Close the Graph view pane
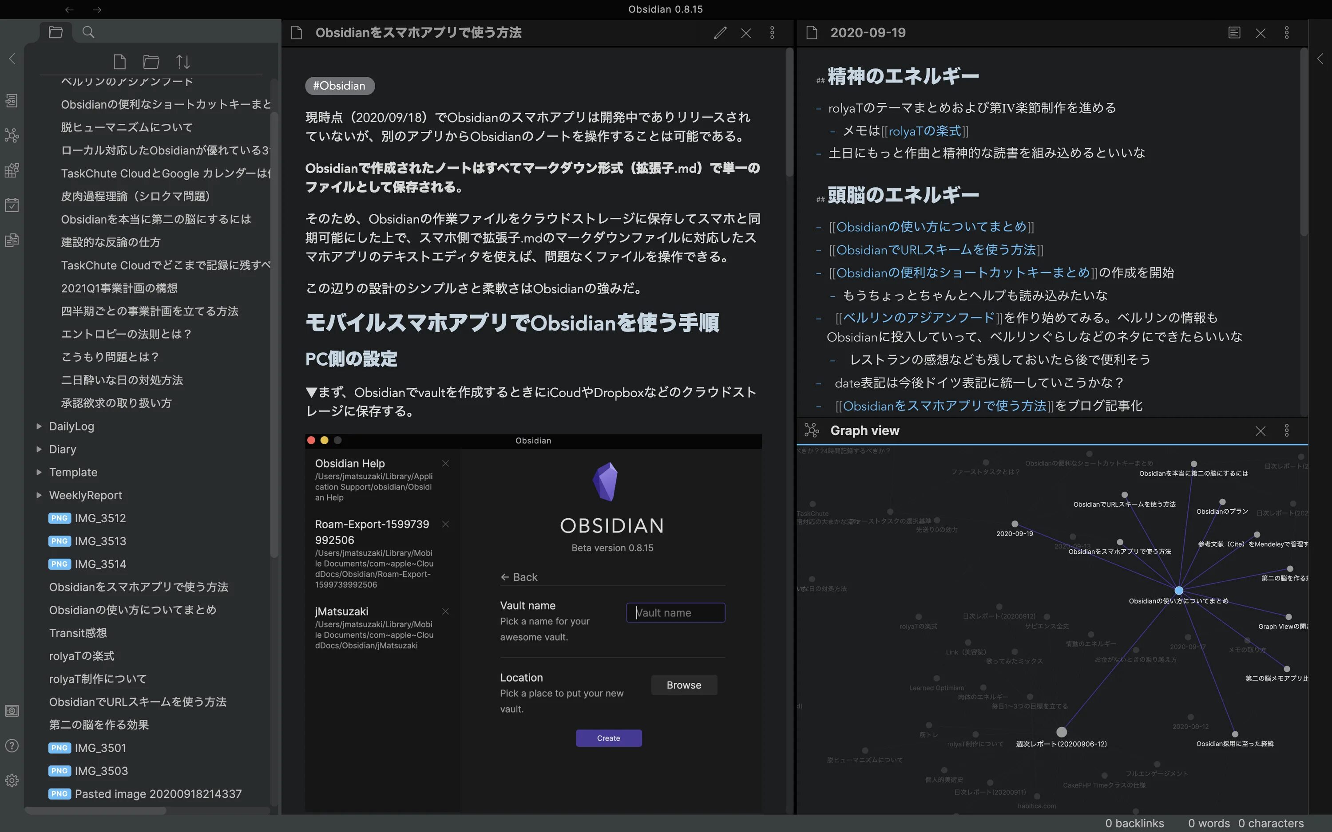 [1261, 431]
